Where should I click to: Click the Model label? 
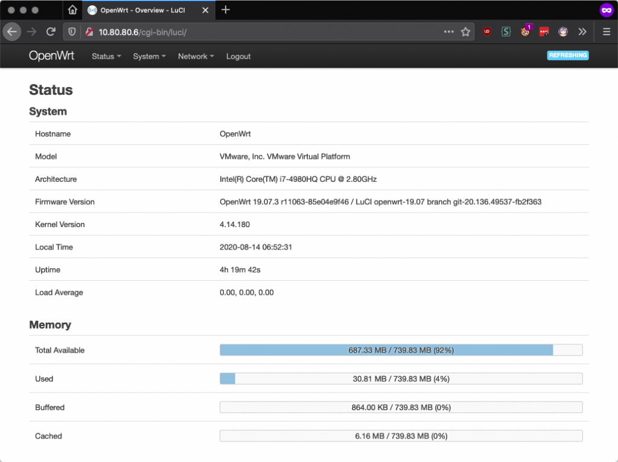46,156
